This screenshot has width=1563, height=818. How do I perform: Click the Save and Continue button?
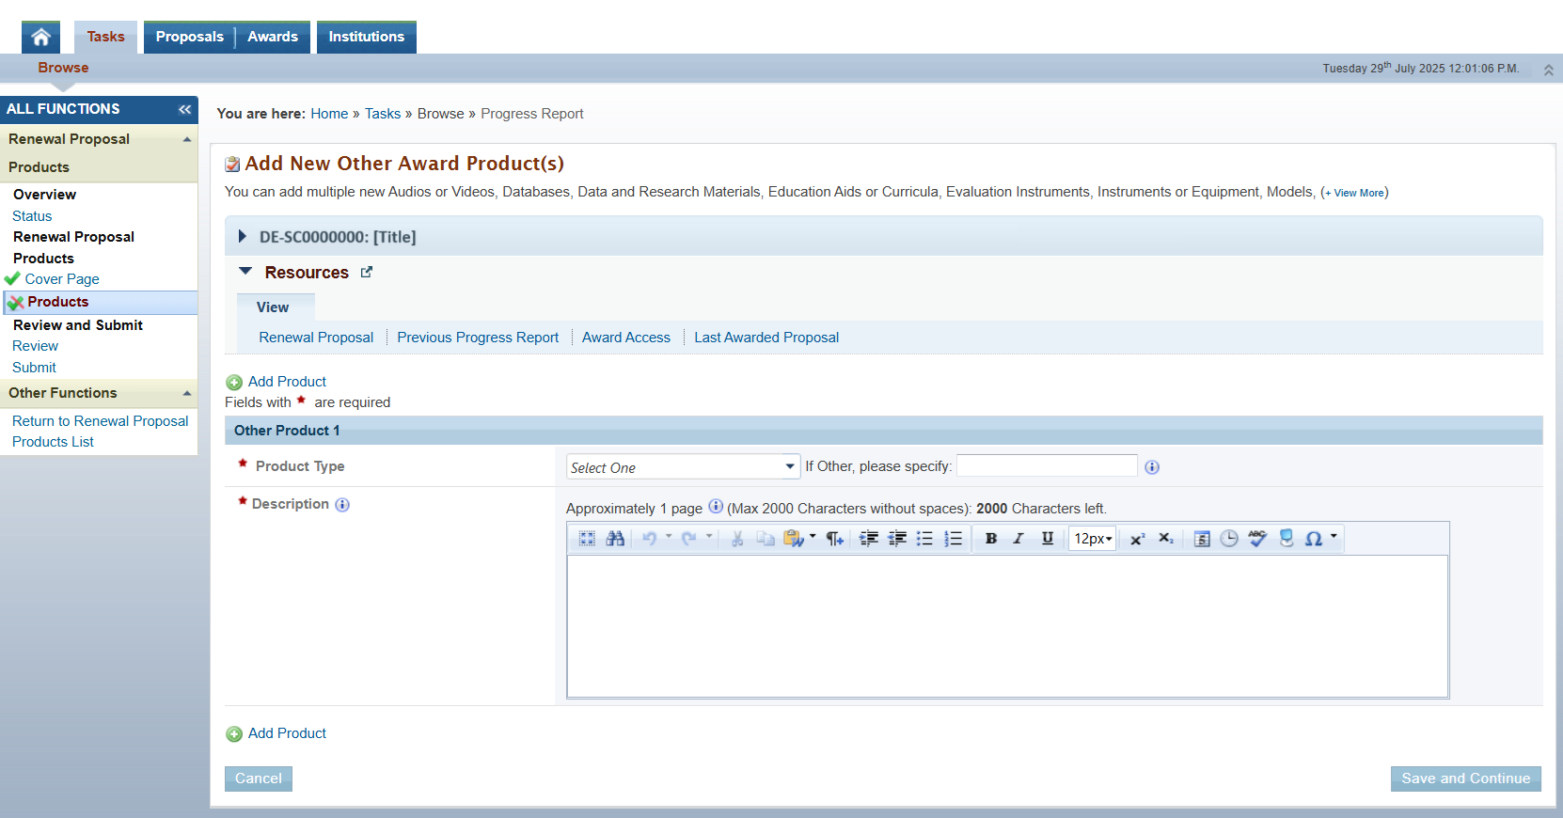[1465, 779]
